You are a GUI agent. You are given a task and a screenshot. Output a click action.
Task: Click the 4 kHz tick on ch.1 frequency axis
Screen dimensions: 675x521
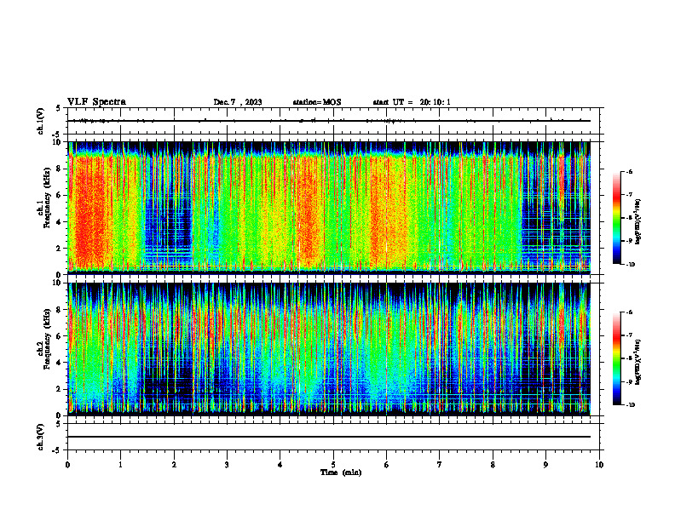pyautogui.click(x=61, y=222)
